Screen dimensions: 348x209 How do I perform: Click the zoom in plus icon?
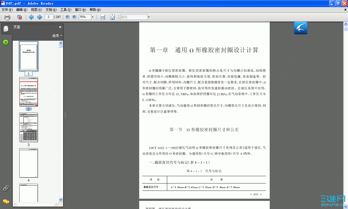coord(74,17)
